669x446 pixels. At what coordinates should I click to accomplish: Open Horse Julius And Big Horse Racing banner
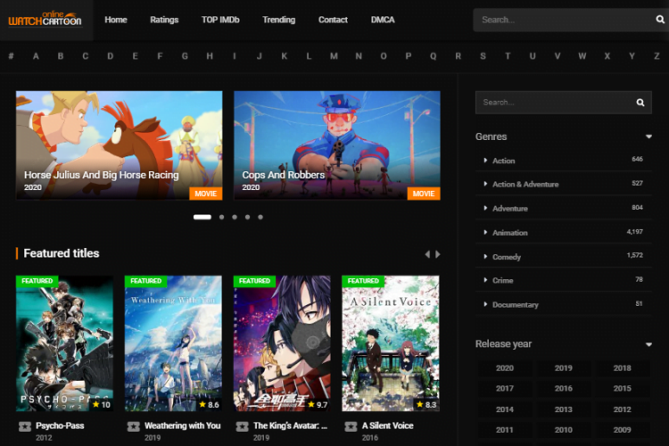(119, 145)
